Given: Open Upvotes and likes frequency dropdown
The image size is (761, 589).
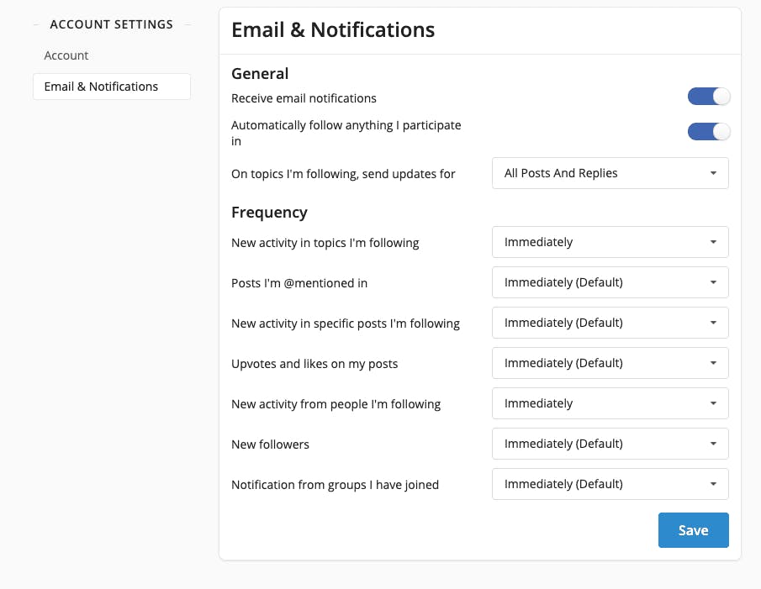Looking at the screenshot, I should [x=610, y=363].
